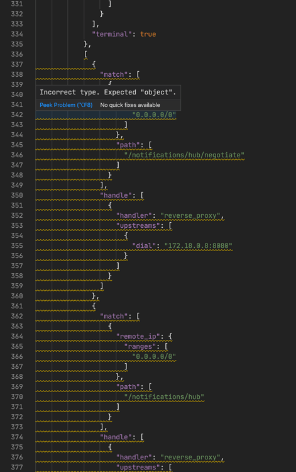Click the "handle" key on line 374
296x472 pixels.
tap(118, 437)
